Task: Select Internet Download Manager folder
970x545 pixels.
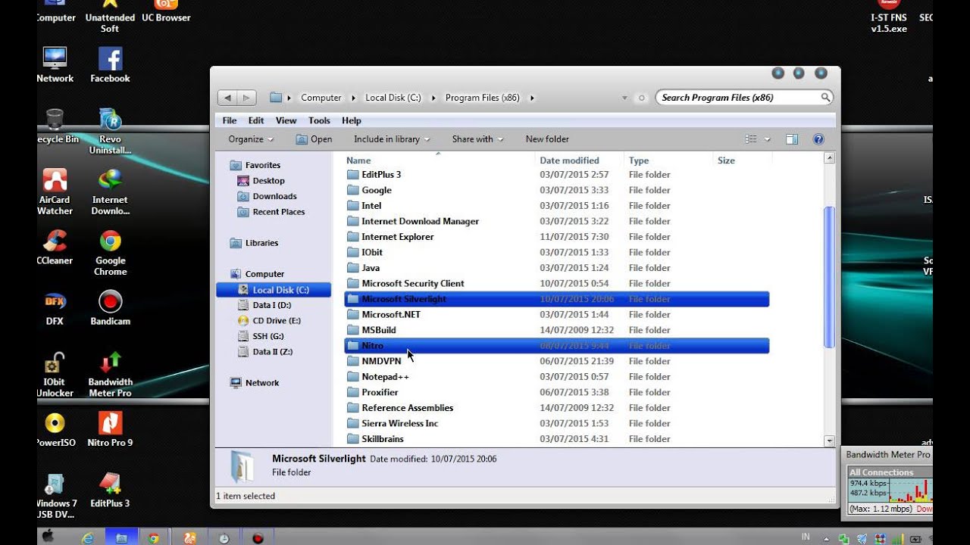Action: [x=557, y=221]
